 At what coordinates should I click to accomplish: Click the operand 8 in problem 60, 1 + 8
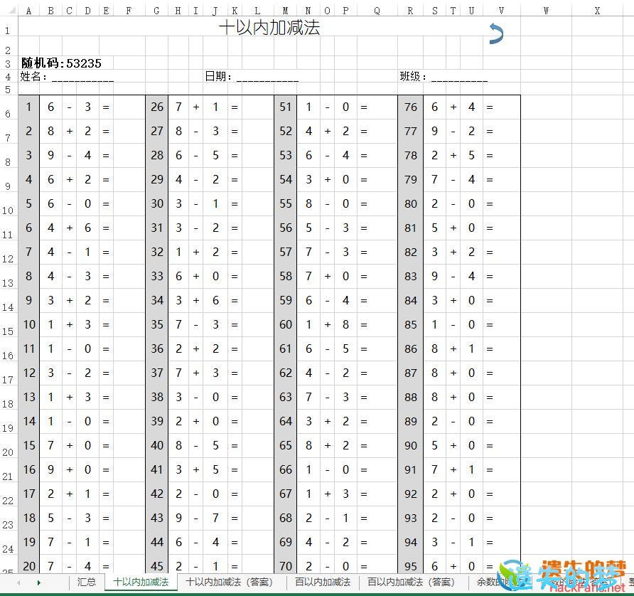coord(345,324)
